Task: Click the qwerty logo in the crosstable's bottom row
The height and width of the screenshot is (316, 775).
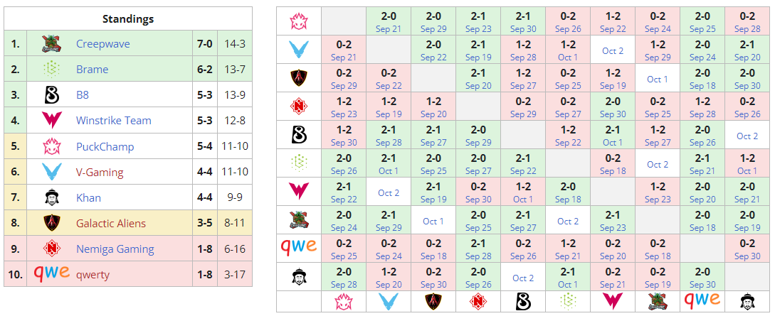Action: click(x=702, y=300)
